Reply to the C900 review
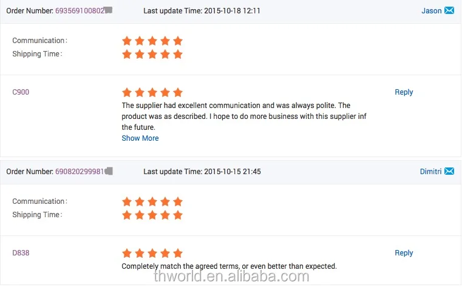This screenshot has height=287, width=462. 404,92
